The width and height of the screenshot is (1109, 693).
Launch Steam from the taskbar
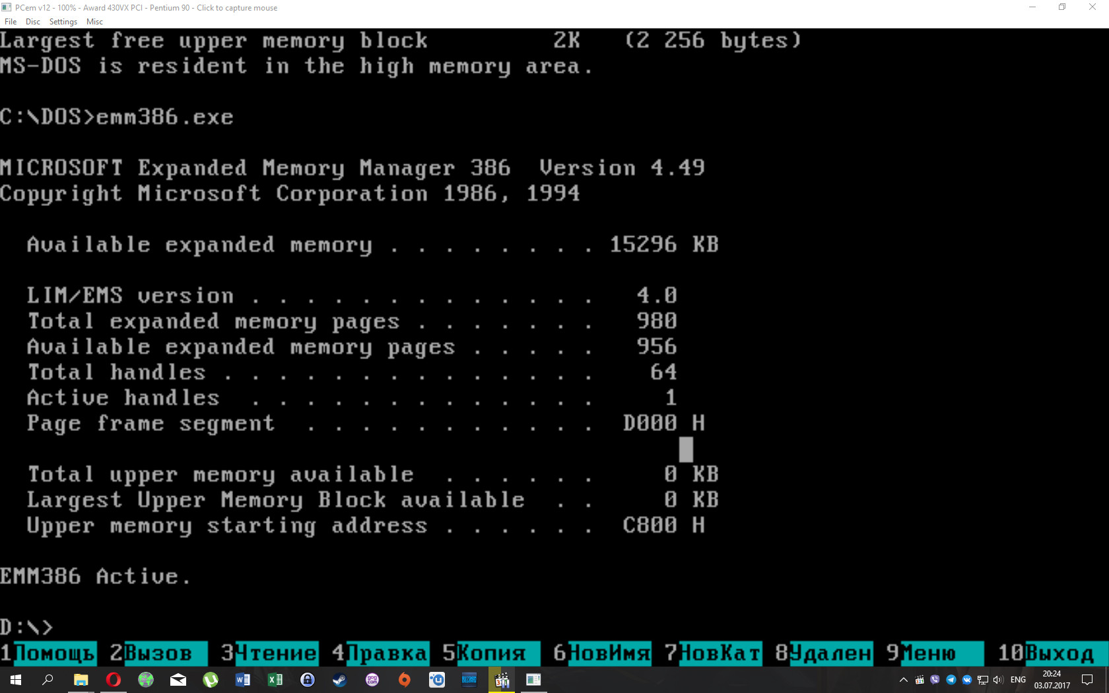(x=339, y=680)
